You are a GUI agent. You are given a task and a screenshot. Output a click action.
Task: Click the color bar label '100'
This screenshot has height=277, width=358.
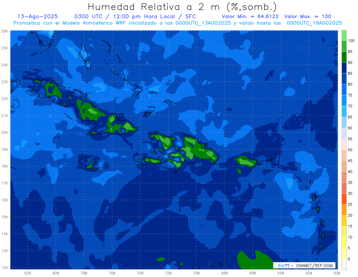[x=351, y=41]
